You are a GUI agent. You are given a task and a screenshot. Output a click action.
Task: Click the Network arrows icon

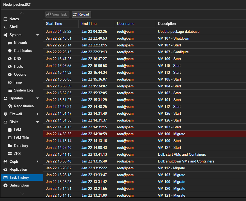[x=10, y=43]
